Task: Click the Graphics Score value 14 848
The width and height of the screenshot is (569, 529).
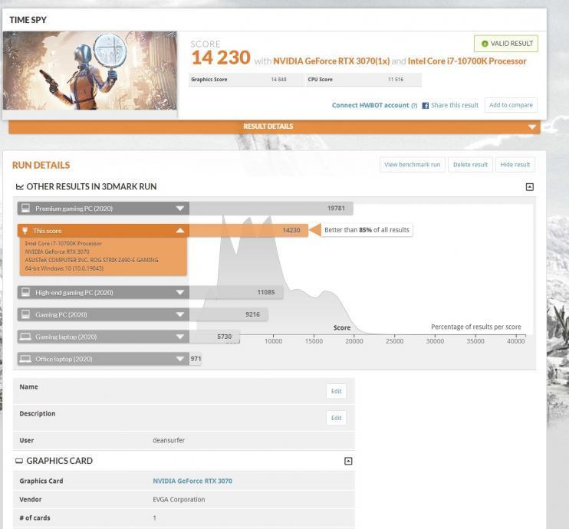Action: coord(278,80)
